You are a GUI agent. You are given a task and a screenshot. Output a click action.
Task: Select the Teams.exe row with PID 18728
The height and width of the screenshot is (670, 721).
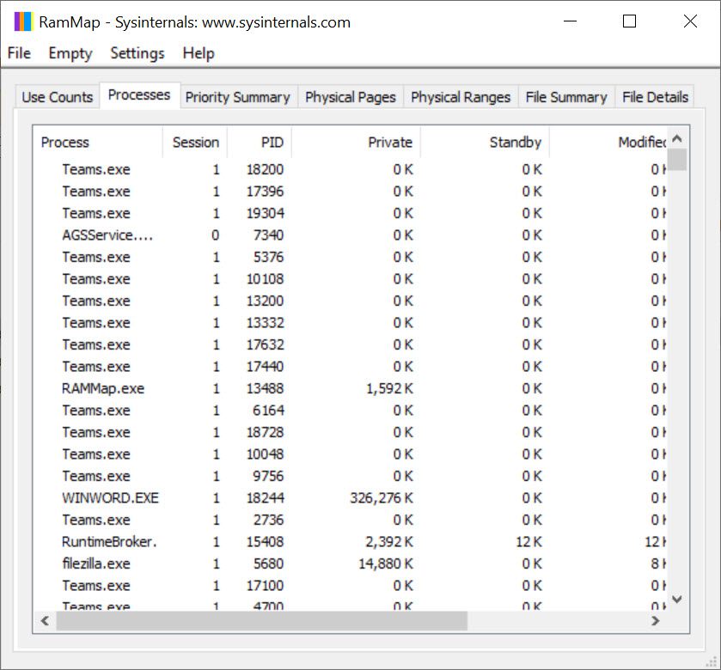[x=350, y=432]
